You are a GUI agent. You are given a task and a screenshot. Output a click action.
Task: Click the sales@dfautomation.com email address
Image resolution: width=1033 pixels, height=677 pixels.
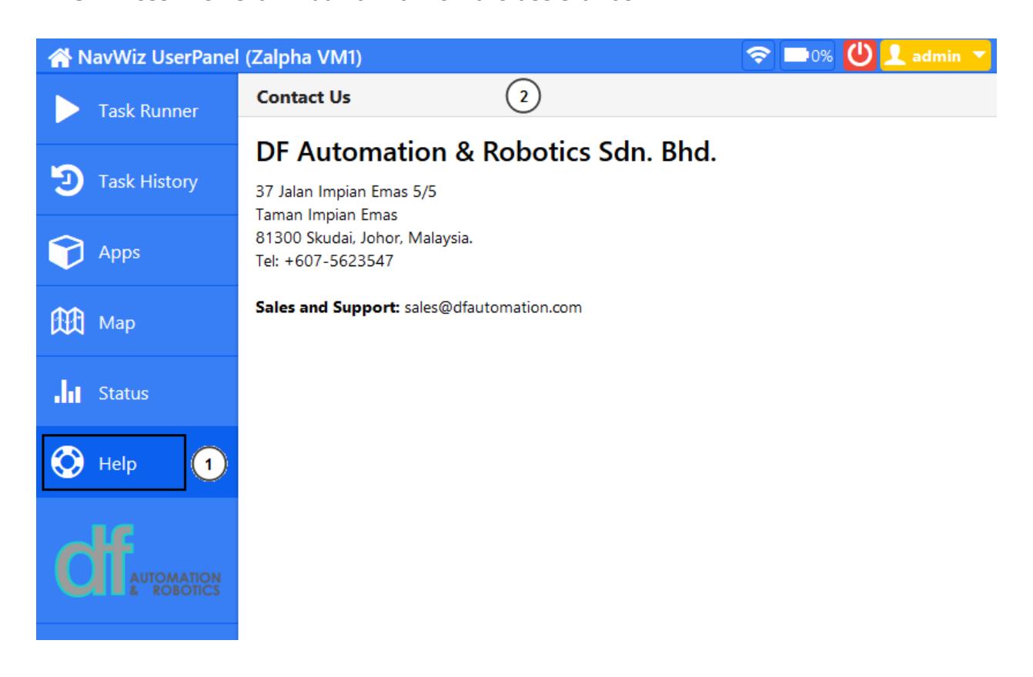(x=493, y=307)
